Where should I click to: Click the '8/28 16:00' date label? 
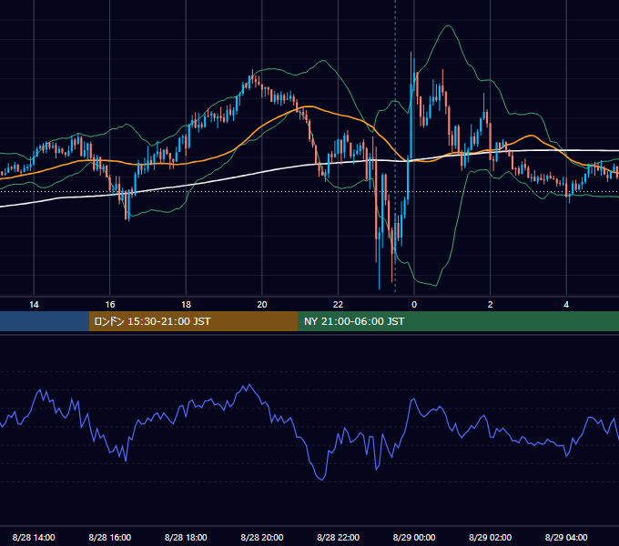click(x=110, y=537)
